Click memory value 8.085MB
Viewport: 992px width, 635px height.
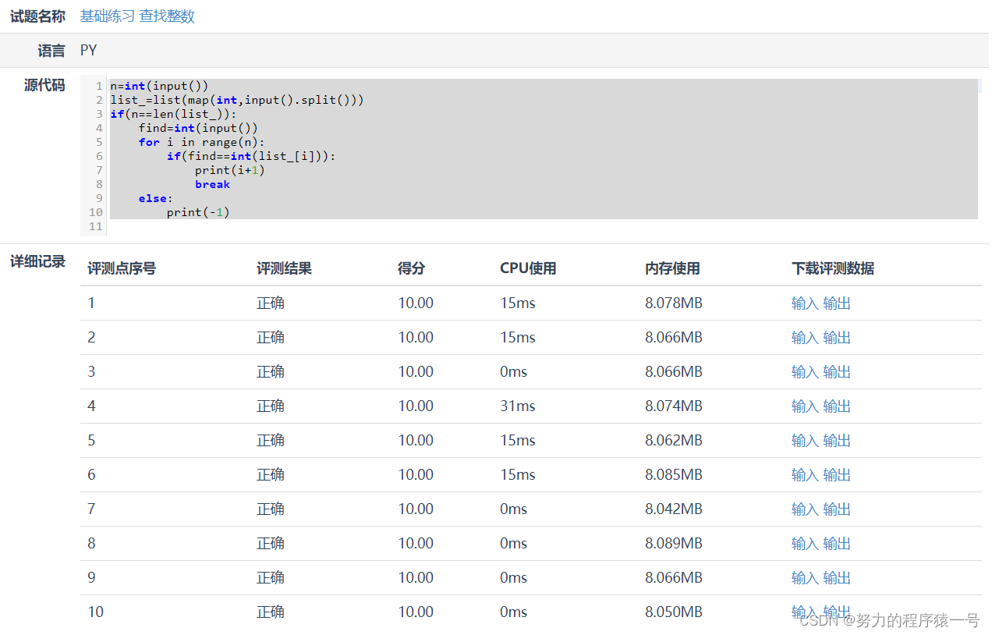(x=674, y=475)
